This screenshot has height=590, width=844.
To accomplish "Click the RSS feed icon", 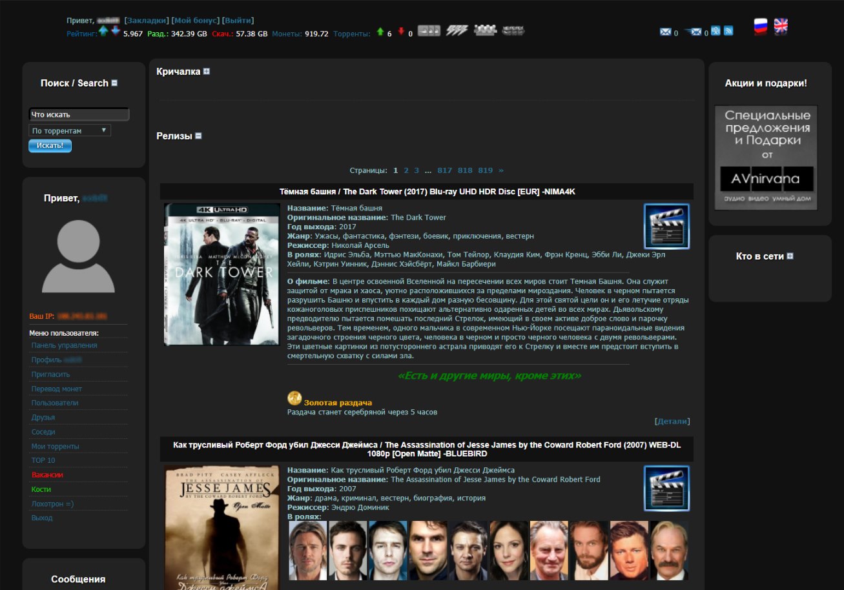I will (728, 30).
